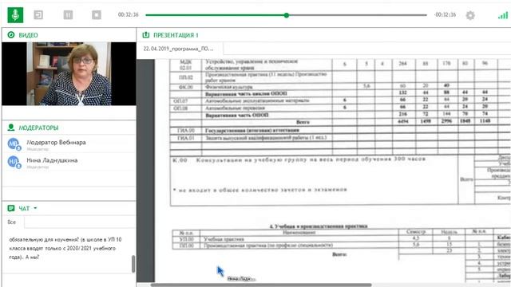Click the Модераторы panel title

coord(38,128)
